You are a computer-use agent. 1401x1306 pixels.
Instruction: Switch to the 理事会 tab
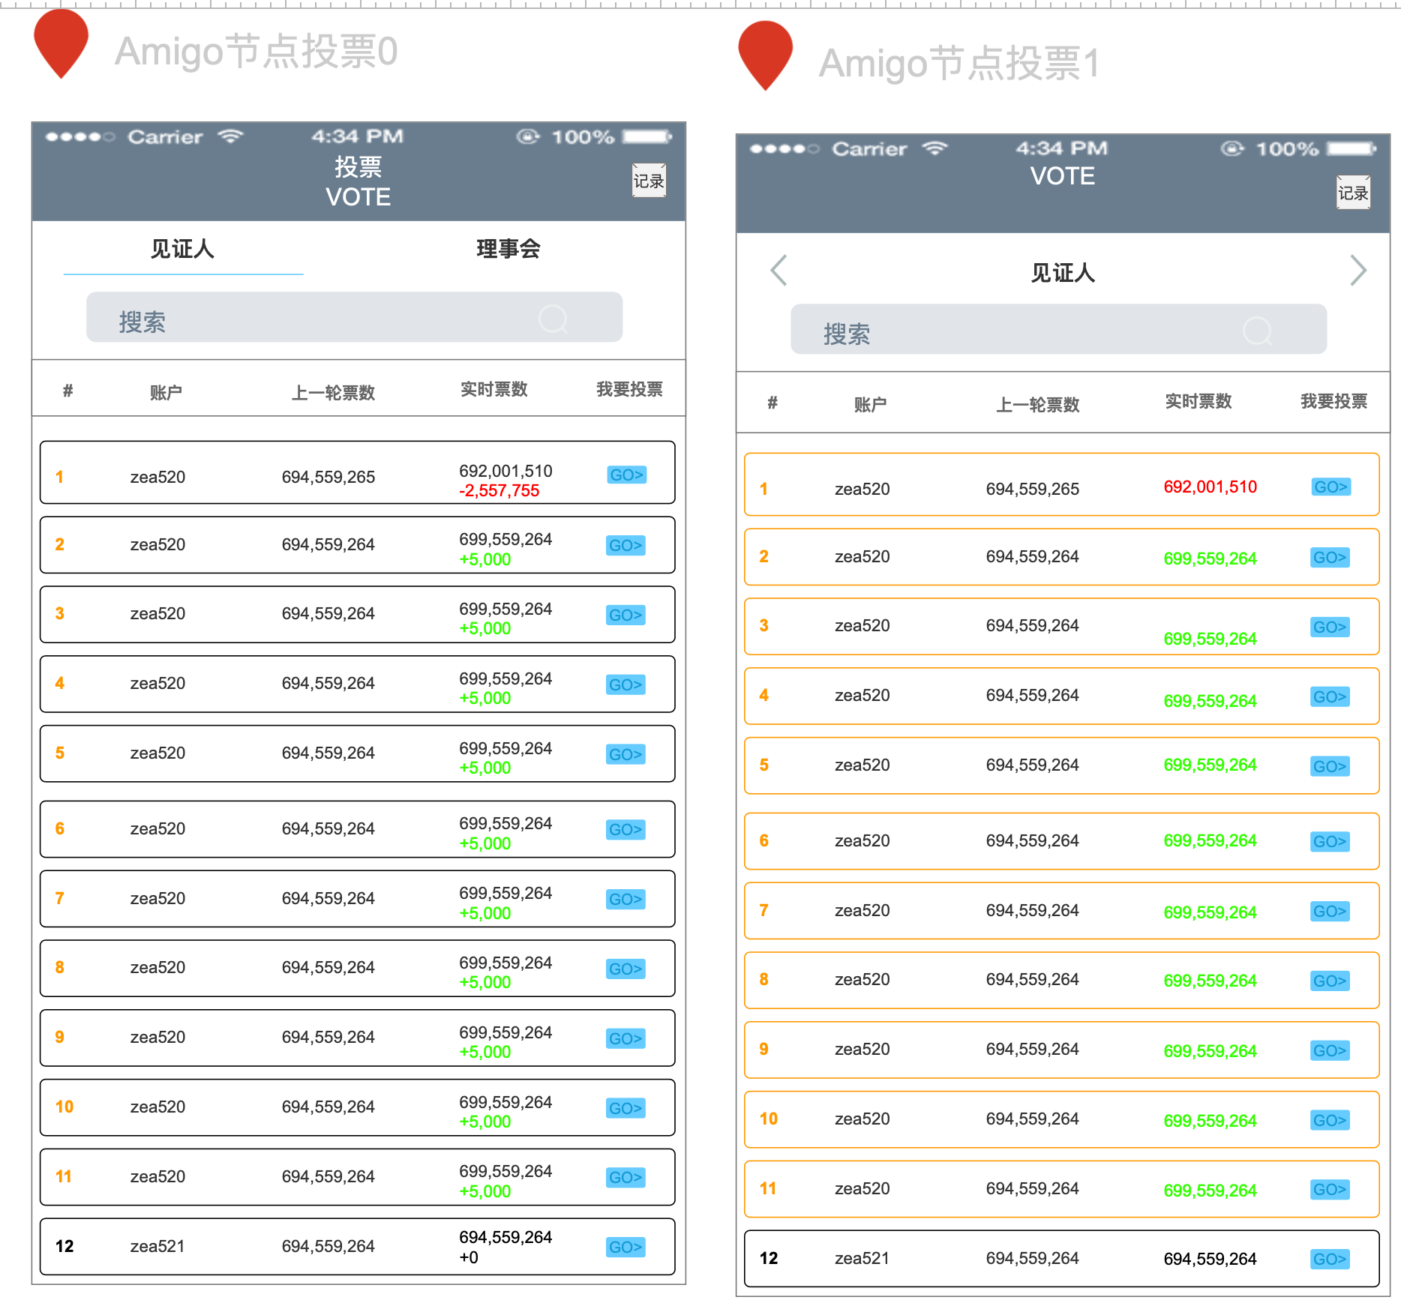(508, 249)
